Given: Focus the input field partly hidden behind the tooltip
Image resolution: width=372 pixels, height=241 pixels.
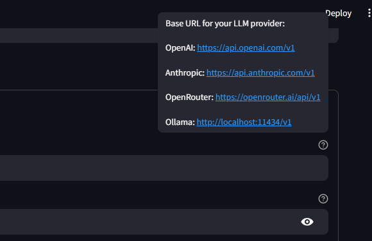Looking at the screenshot, I should (78, 36).
